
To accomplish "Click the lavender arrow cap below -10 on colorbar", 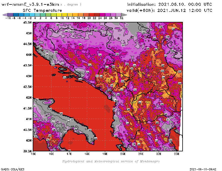I will [x=5, y=15].
